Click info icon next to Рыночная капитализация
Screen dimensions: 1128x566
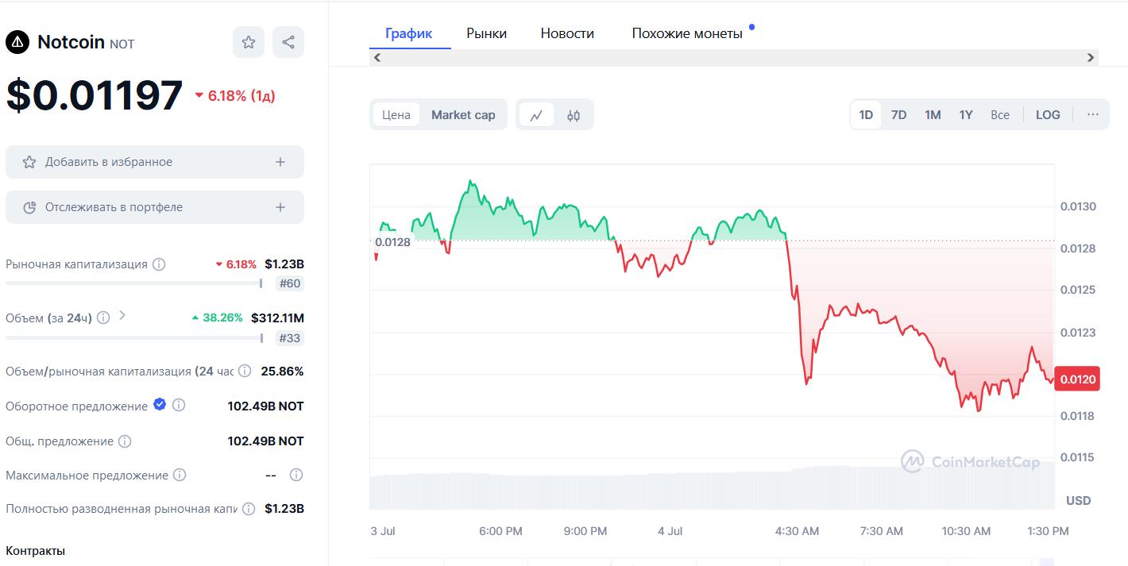159,264
